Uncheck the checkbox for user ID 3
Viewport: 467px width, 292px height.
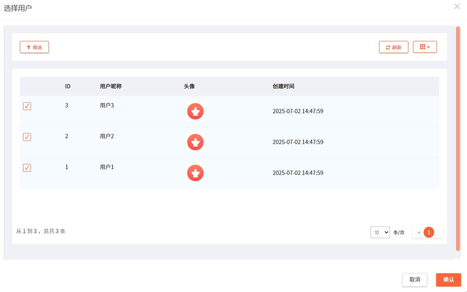point(27,106)
